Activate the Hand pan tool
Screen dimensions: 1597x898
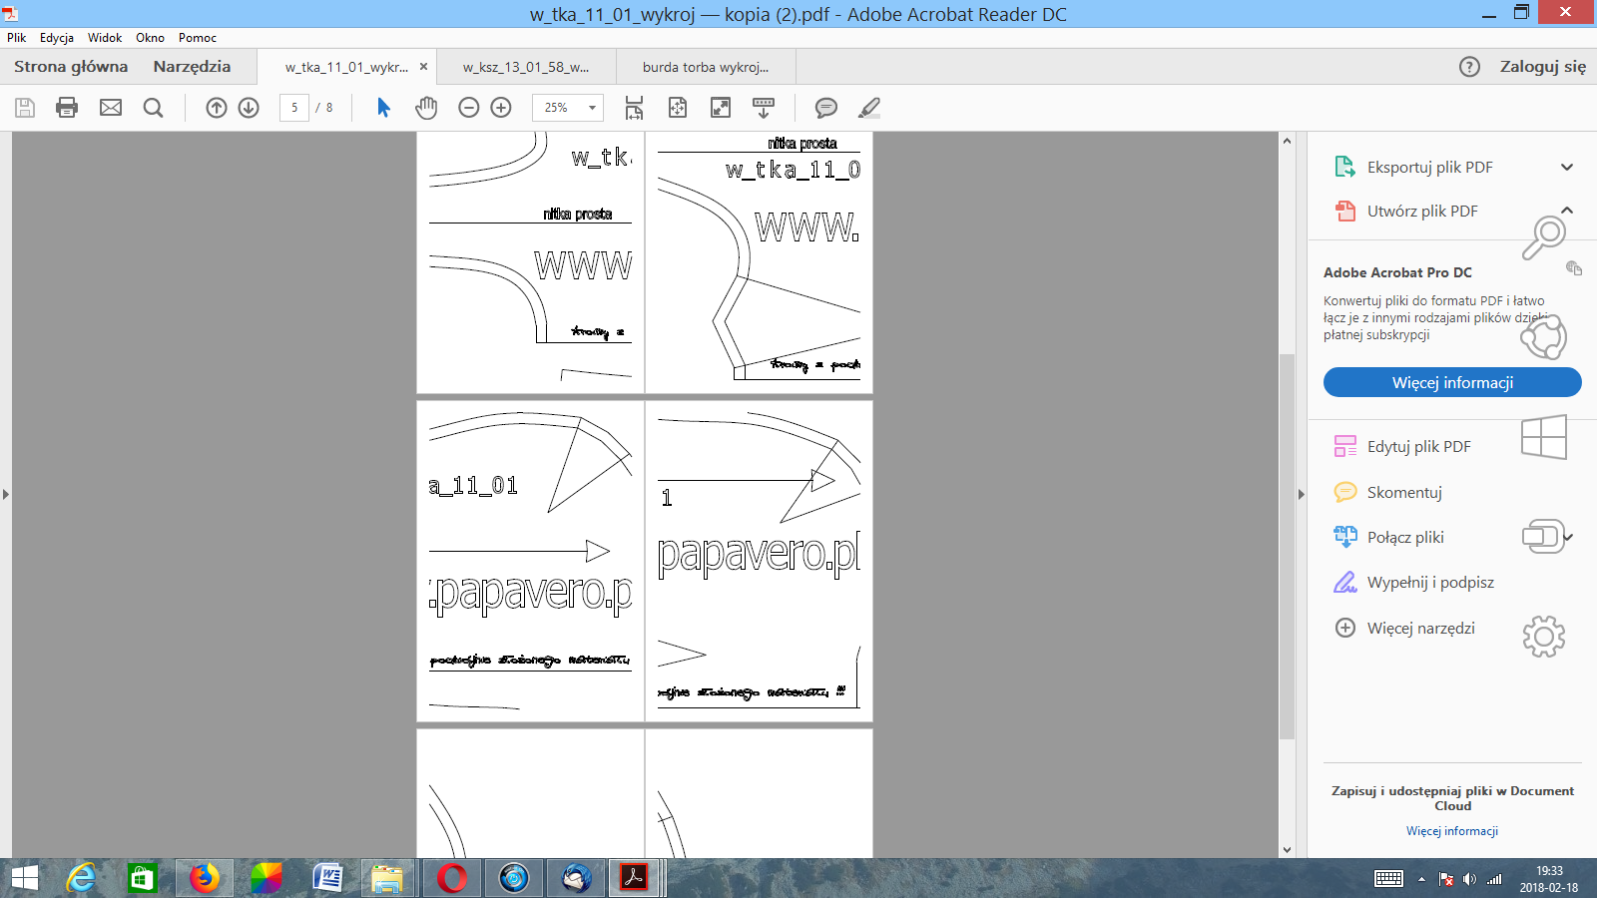[426, 108]
